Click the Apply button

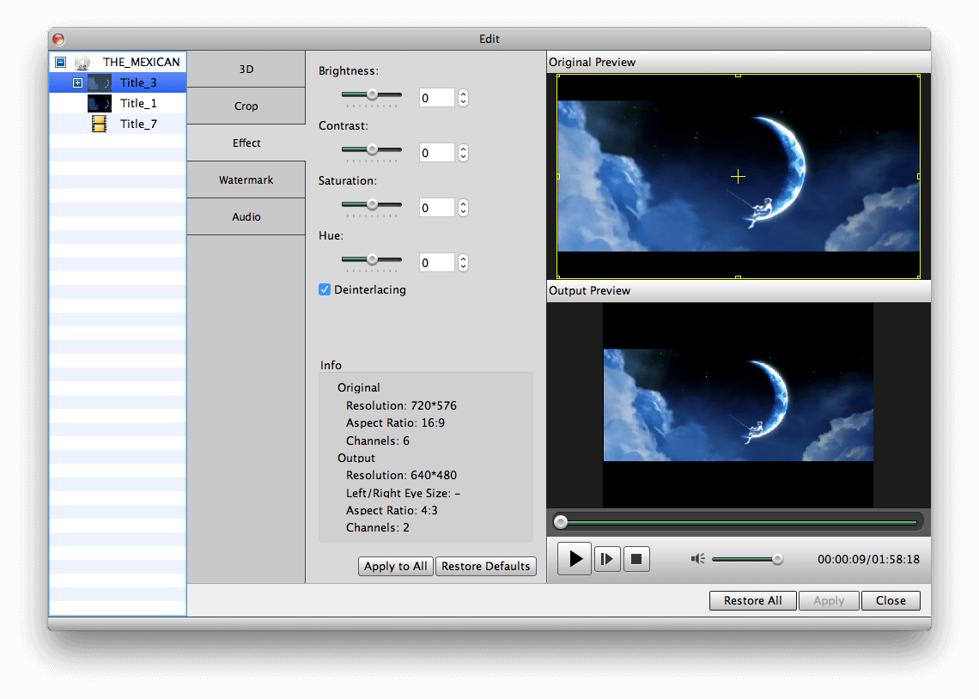tap(830, 600)
